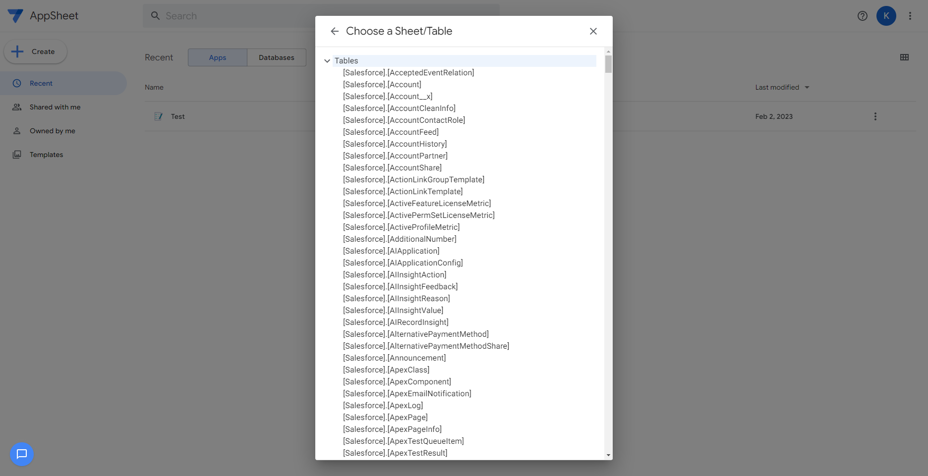Click the search magnifier icon
The height and width of the screenshot is (476, 928).
[x=155, y=16]
